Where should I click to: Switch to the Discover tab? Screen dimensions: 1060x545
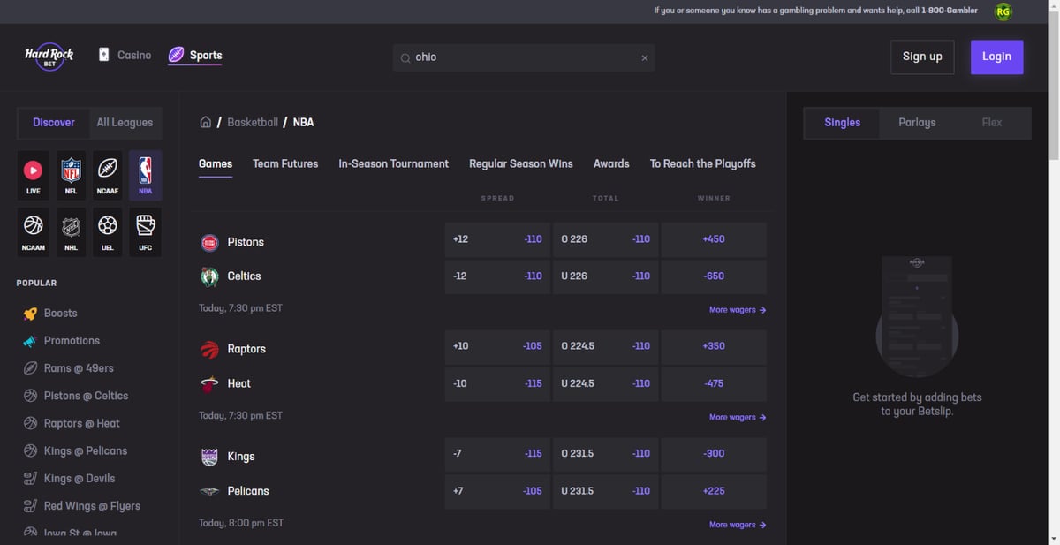click(54, 123)
